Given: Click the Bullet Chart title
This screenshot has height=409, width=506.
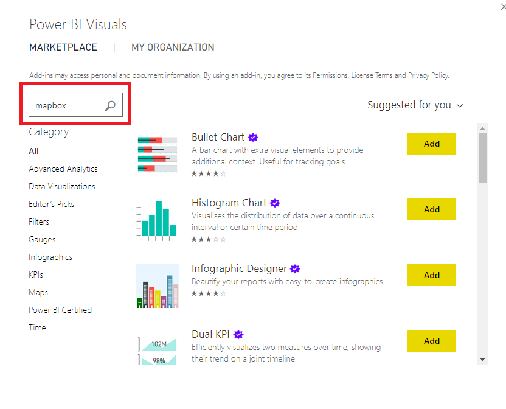Looking at the screenshot, I should pos(218,137).
